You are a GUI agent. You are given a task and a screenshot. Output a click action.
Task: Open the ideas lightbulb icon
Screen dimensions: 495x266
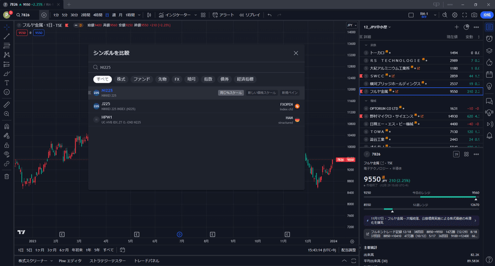[489, 87]
